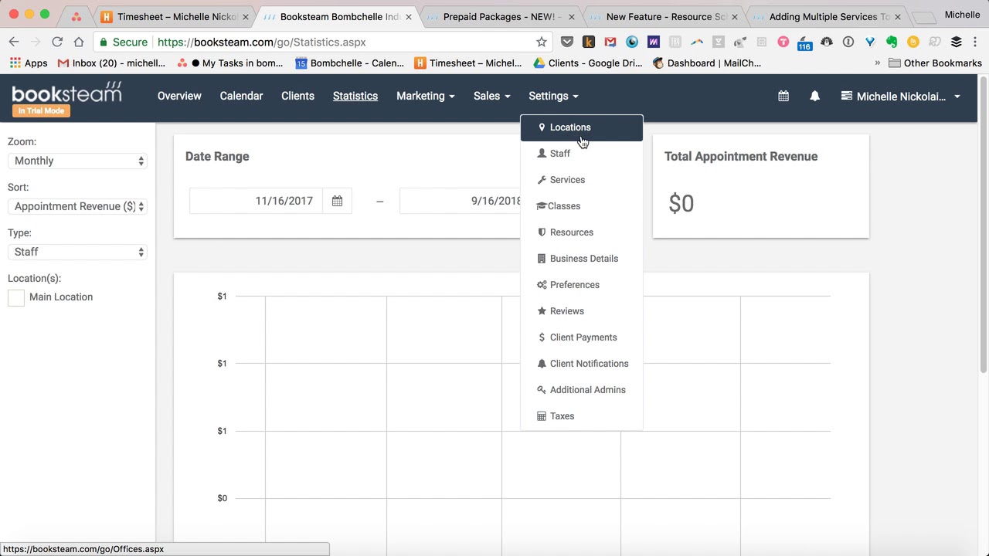Choose Preferences in the Settings menu
The width and height of the screenshot is (989, 556).
coord(582,285)
